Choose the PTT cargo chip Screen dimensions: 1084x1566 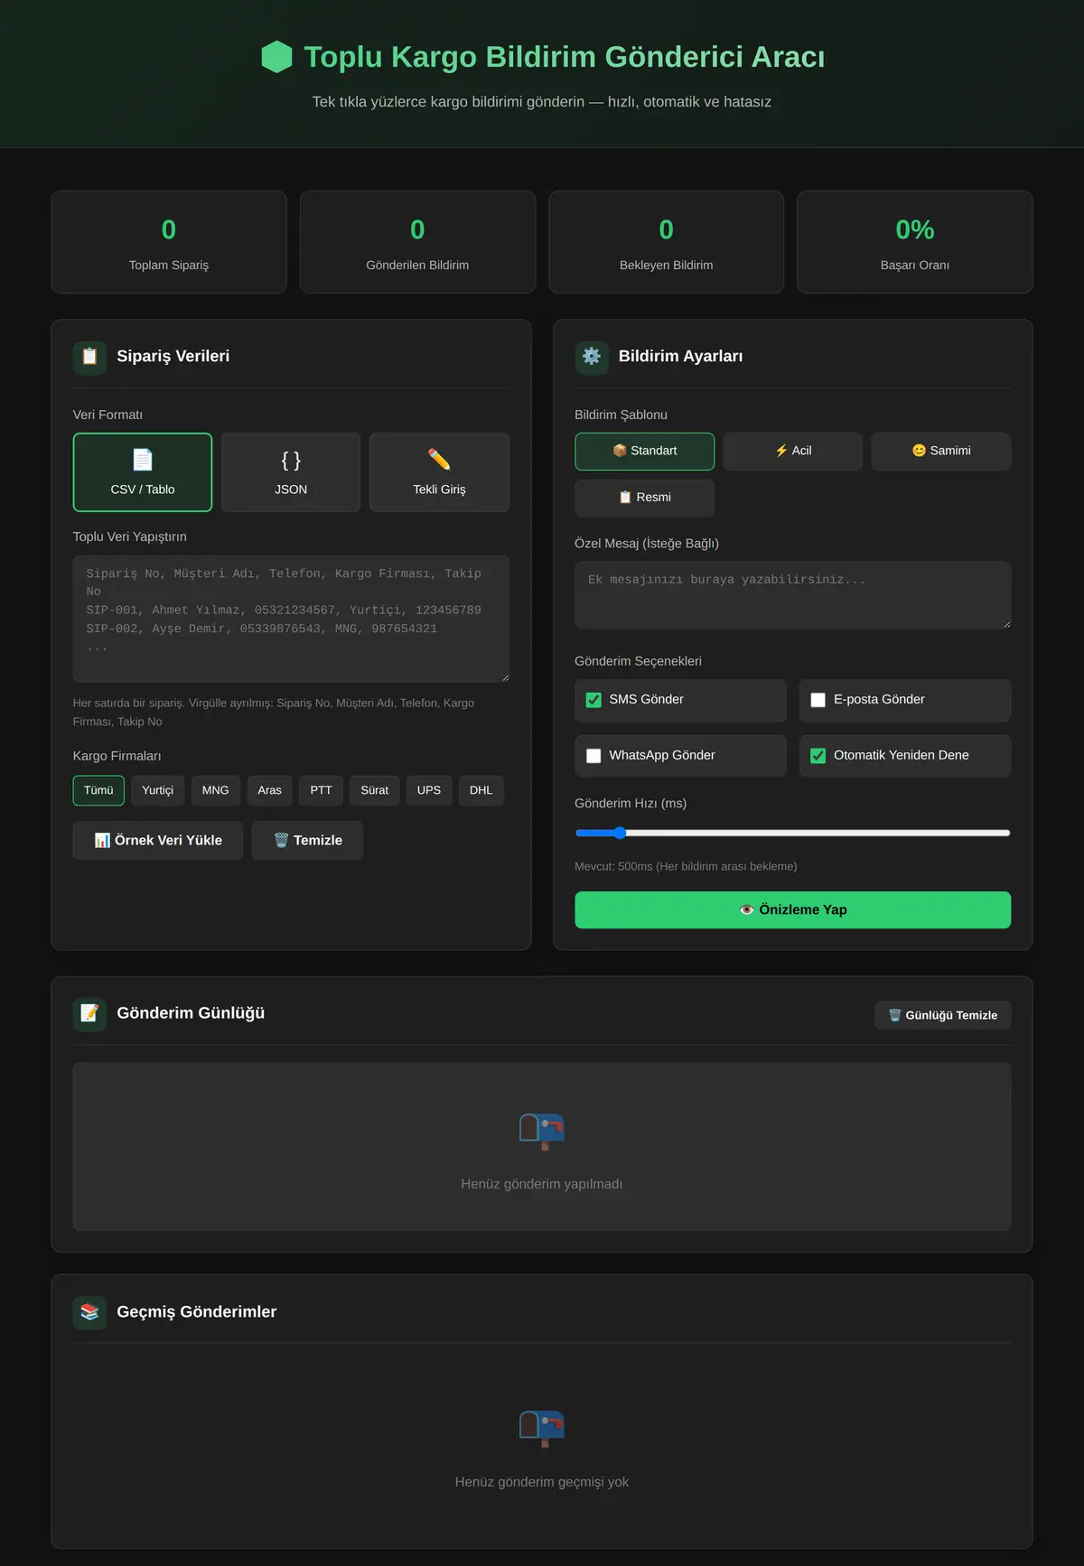[x=322, y=790]
